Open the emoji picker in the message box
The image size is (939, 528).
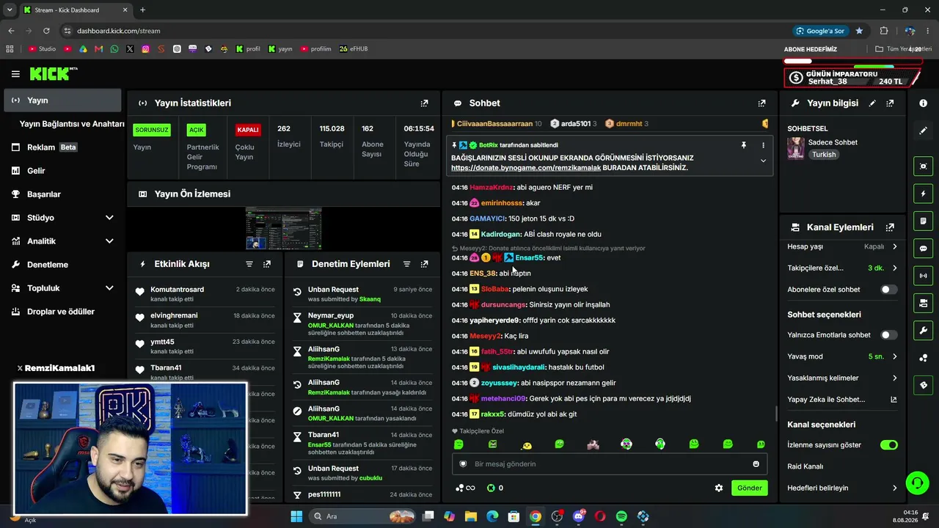(756, 464)
